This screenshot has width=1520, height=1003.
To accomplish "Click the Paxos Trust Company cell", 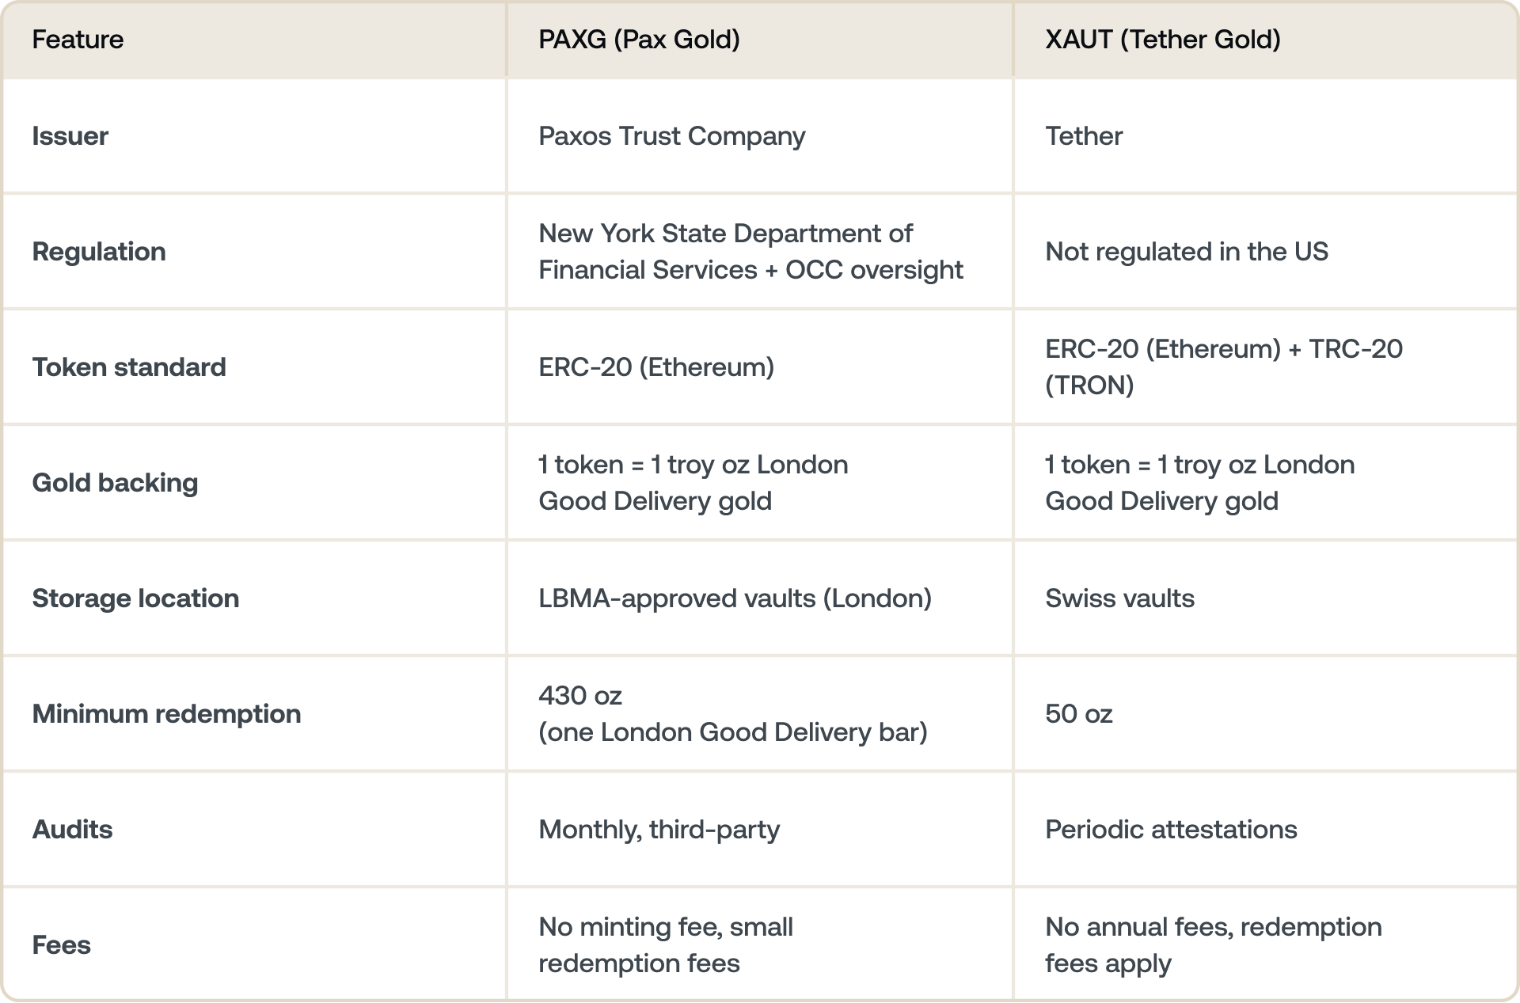I will [671, 136].
